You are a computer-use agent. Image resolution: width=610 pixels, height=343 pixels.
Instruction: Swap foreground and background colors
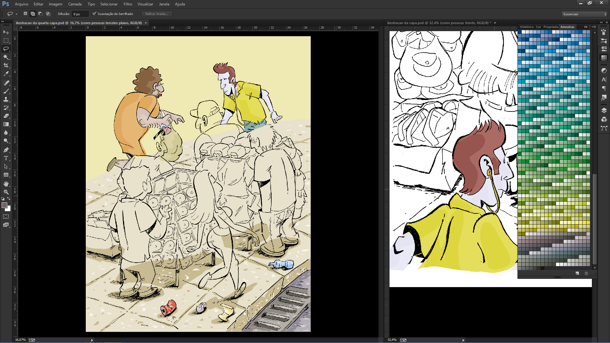(9, 199)
